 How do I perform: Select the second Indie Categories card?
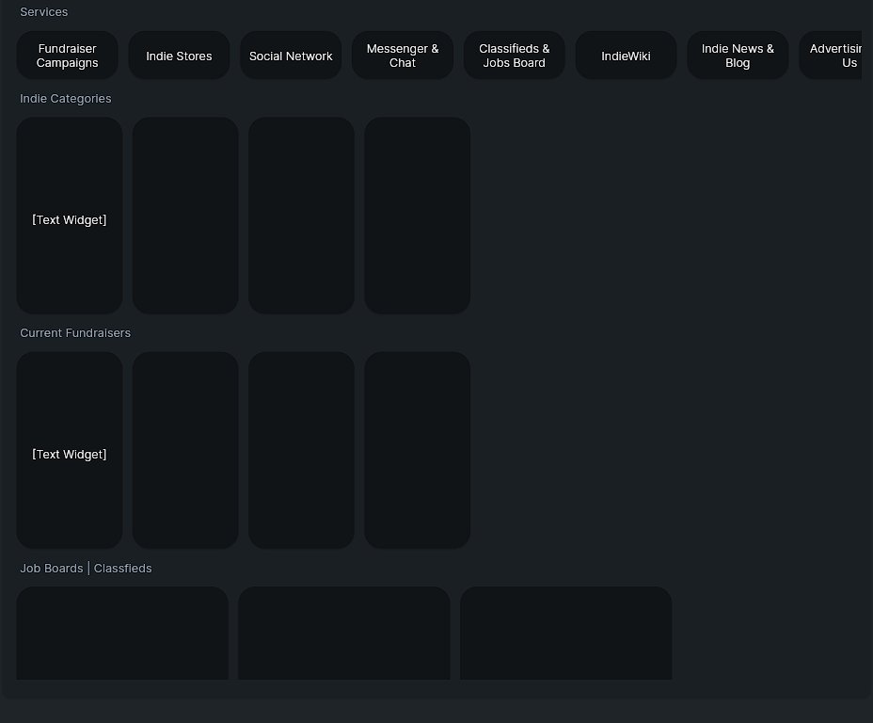(x=185, y=215)
